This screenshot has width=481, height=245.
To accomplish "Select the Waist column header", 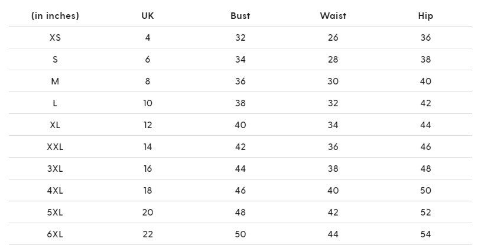I will click(333, 16).
